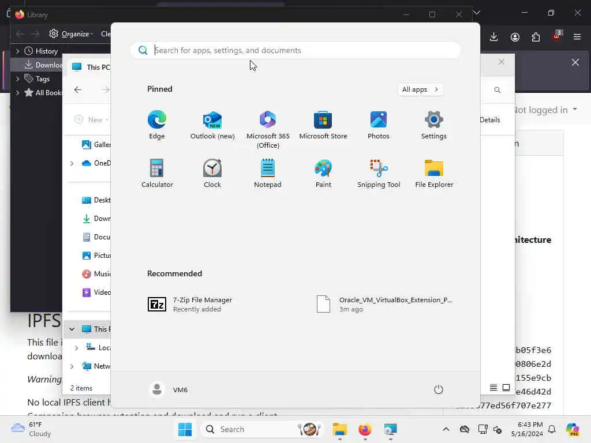
Task: Click the Explorer search magnifier icon
Action: 498,89
